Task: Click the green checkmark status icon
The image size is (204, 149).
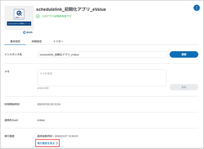Action: click(38, 16)
